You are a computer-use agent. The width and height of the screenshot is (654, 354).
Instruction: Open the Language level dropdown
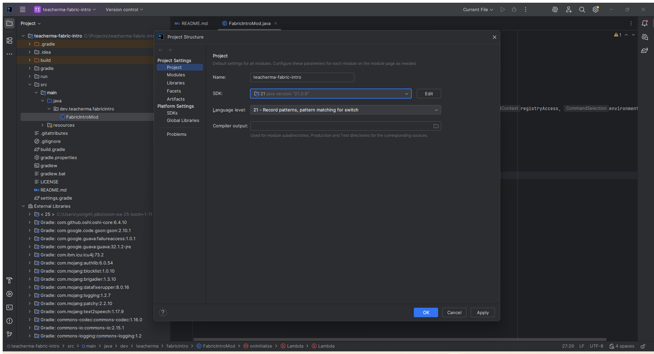point(346,110)
